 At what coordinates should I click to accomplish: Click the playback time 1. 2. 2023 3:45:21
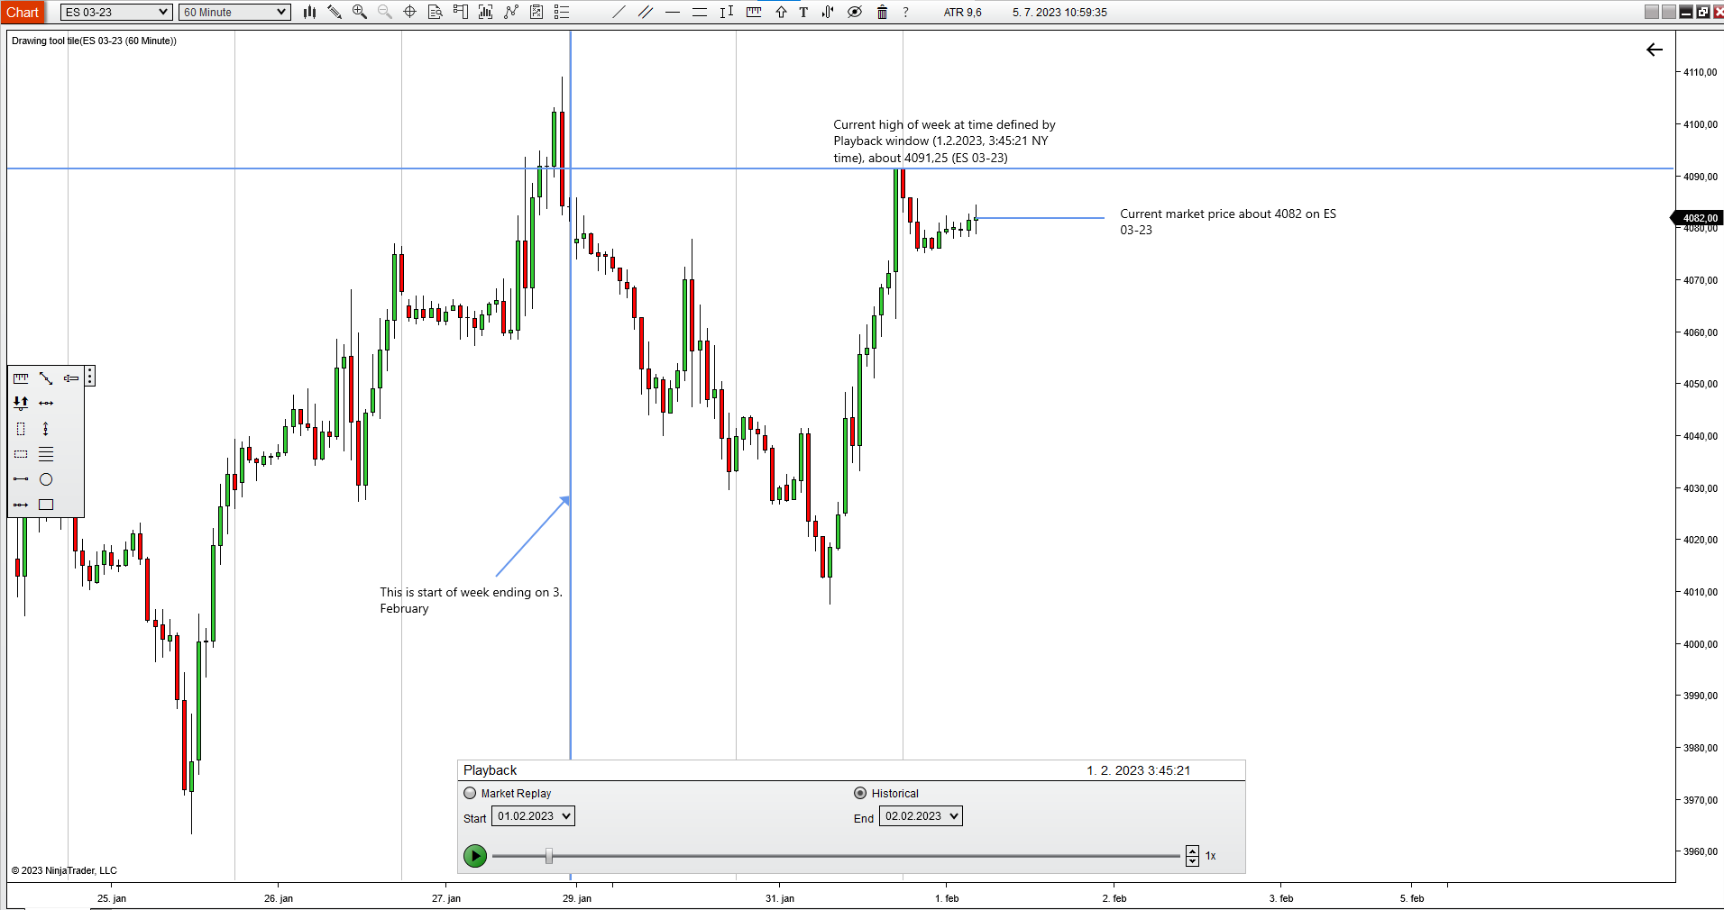[x=1139, y=770]
